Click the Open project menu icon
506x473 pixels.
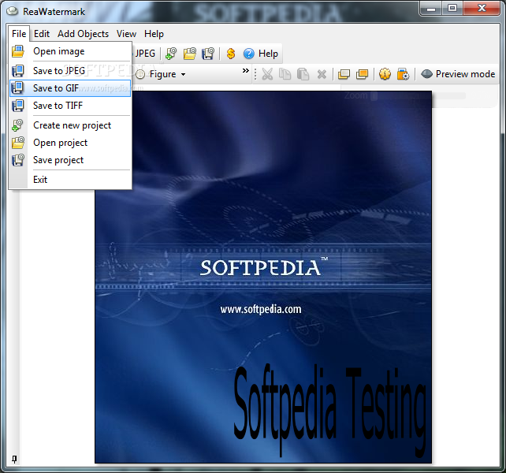(18, 143)
